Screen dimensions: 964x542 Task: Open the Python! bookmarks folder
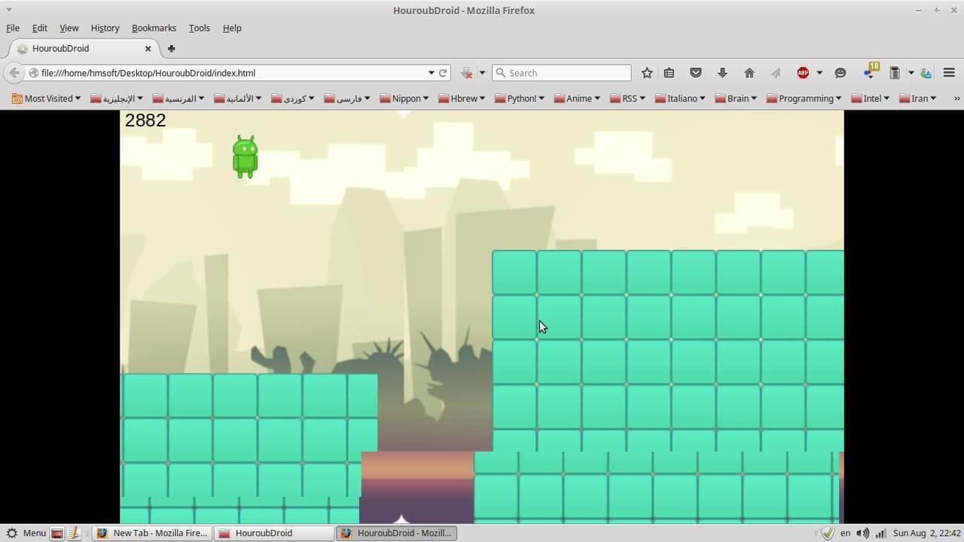520,99
